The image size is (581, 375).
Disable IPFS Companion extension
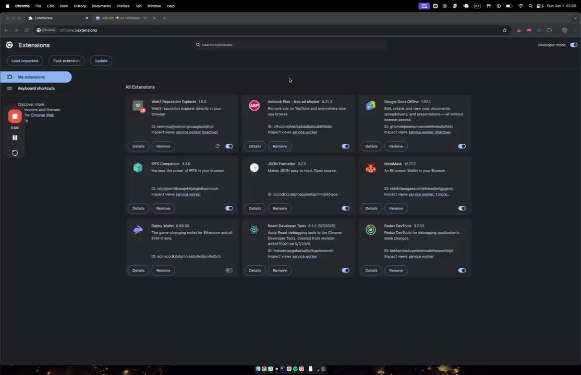pyautogui.click(x=229, y=208)
